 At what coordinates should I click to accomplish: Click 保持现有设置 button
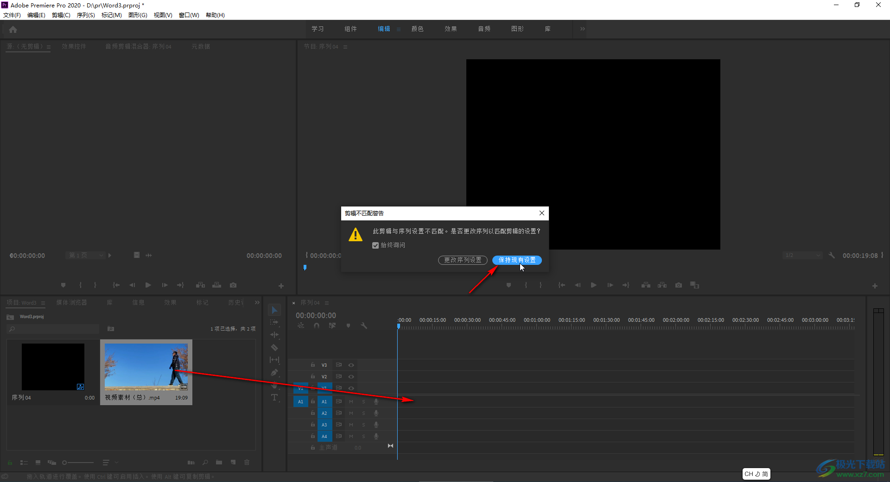[x=517, y=260]
